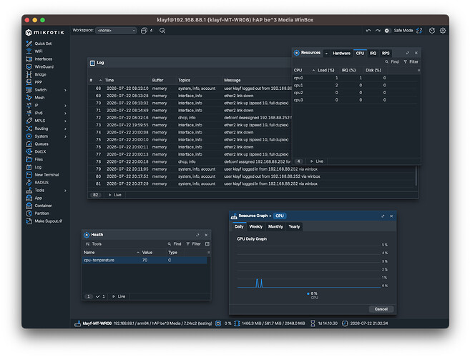Open the Workspace dropdown
The width and height of the screenshot is (470, 357).
(x=116, y=31)
